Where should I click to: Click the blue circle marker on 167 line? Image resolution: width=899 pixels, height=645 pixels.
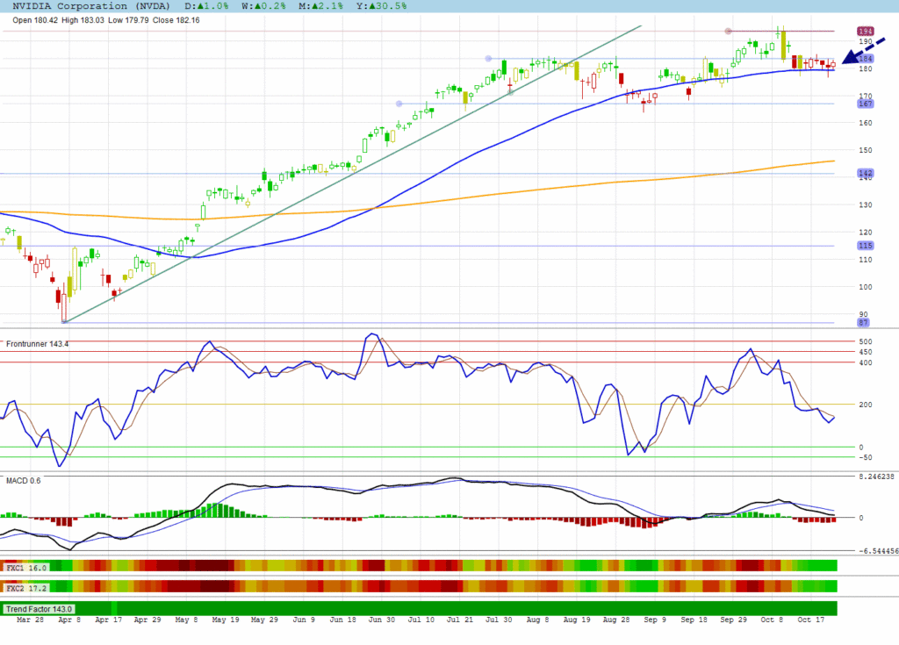(x=399, y=104)
